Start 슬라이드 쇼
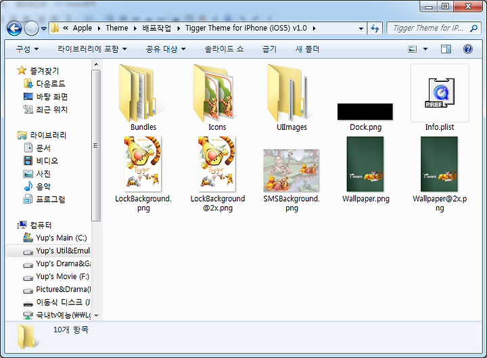This screenshot has height=358, width=487. 224,49
